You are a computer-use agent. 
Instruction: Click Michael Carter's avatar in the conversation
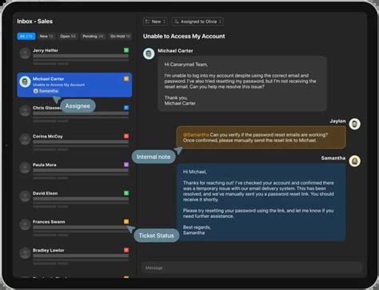(149, 54)
